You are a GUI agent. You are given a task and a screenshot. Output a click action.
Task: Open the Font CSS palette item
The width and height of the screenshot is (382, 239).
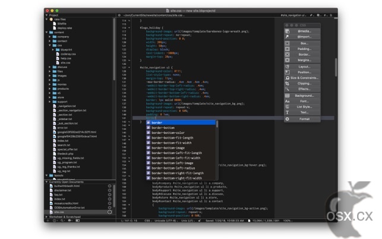[302, 102]
